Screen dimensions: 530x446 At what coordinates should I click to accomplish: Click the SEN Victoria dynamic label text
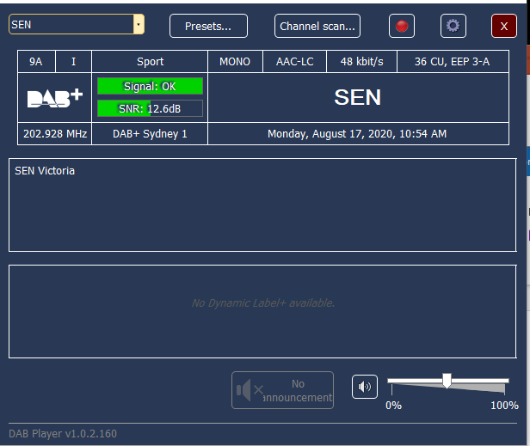[45, 171]
